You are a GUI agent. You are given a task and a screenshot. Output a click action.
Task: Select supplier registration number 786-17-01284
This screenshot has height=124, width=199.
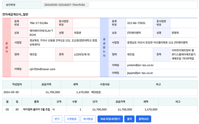point(39,23)
